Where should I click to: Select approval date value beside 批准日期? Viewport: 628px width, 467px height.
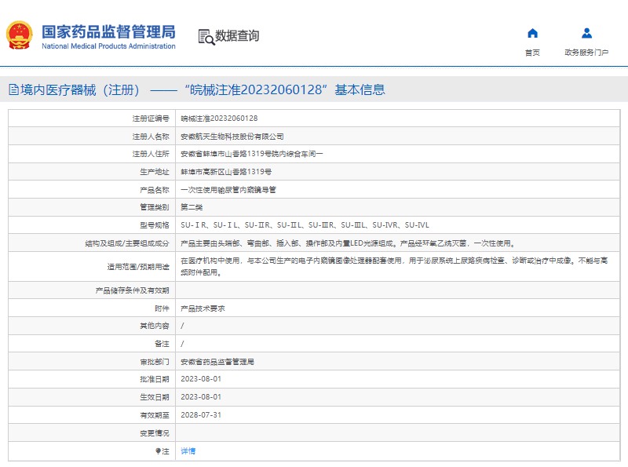coord(201,379)
